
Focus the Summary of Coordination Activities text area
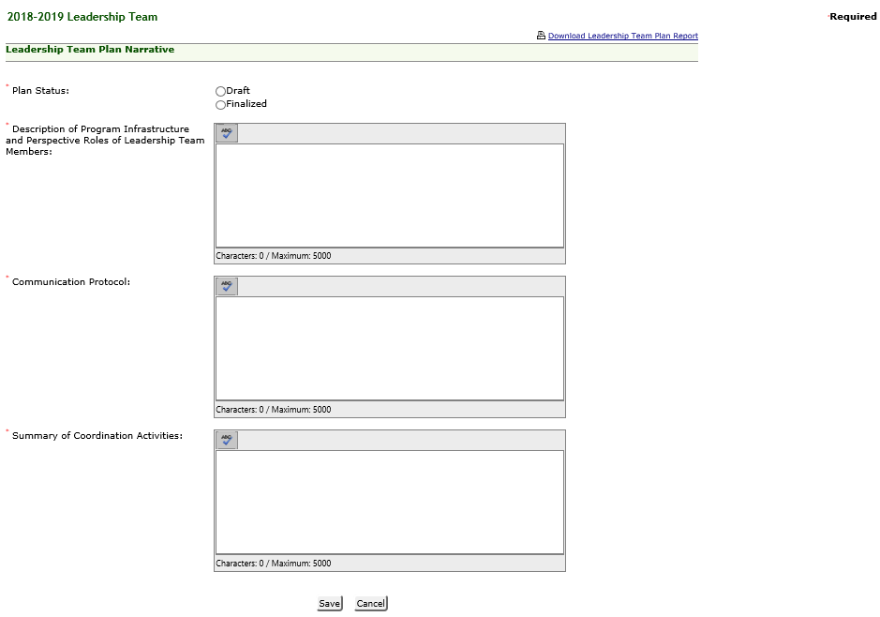390,503
